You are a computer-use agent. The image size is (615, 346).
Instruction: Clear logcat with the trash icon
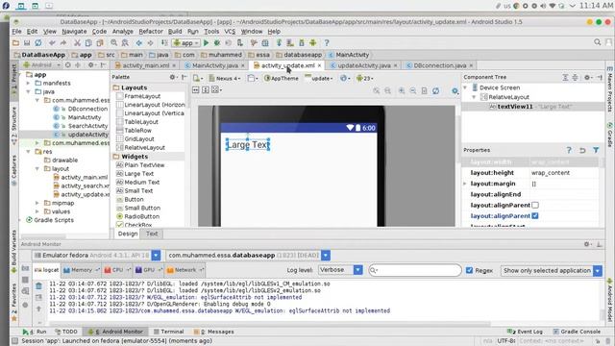(38, 285)
